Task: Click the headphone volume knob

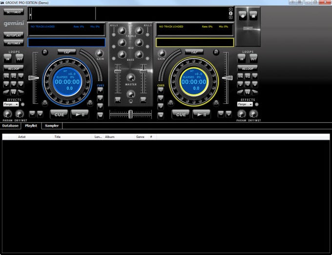Action: [131, 94]
